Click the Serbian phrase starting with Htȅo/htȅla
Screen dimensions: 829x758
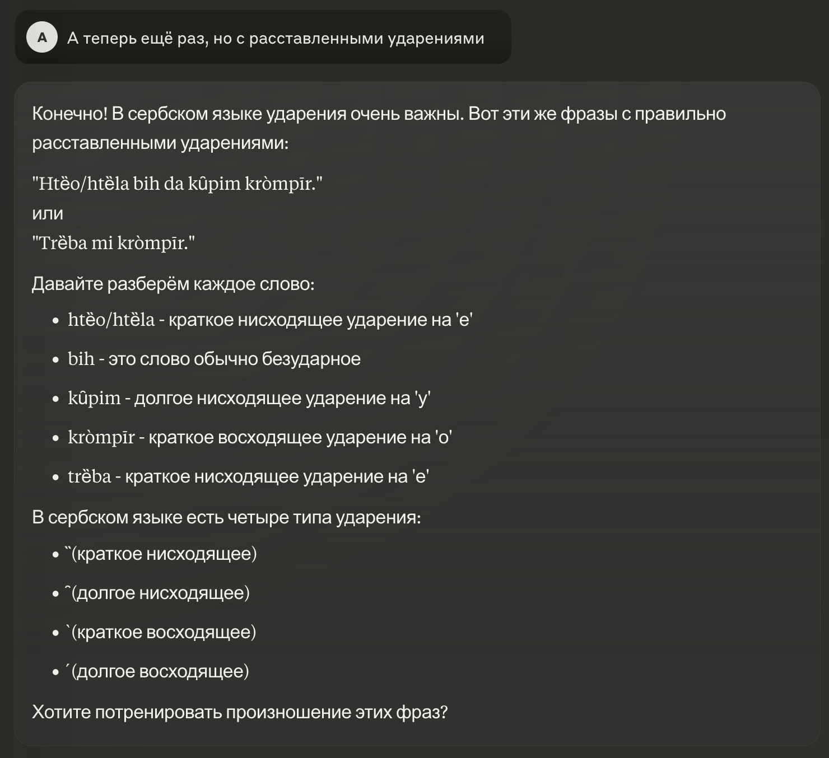(x=178, y=183)
